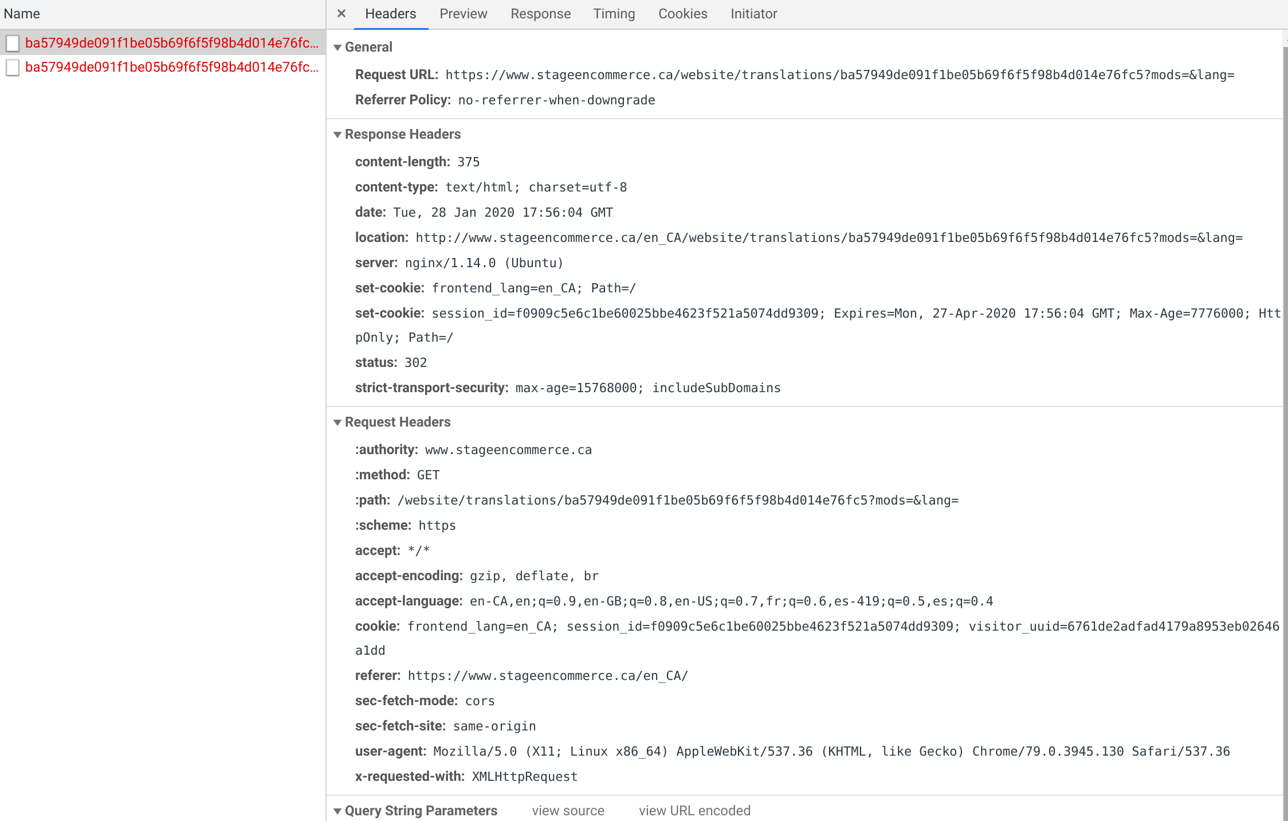Viewport: 1288px width, 821px height.
Task: Click sec-fetch-site value same-origin
Action: click(x=494, y=726)
